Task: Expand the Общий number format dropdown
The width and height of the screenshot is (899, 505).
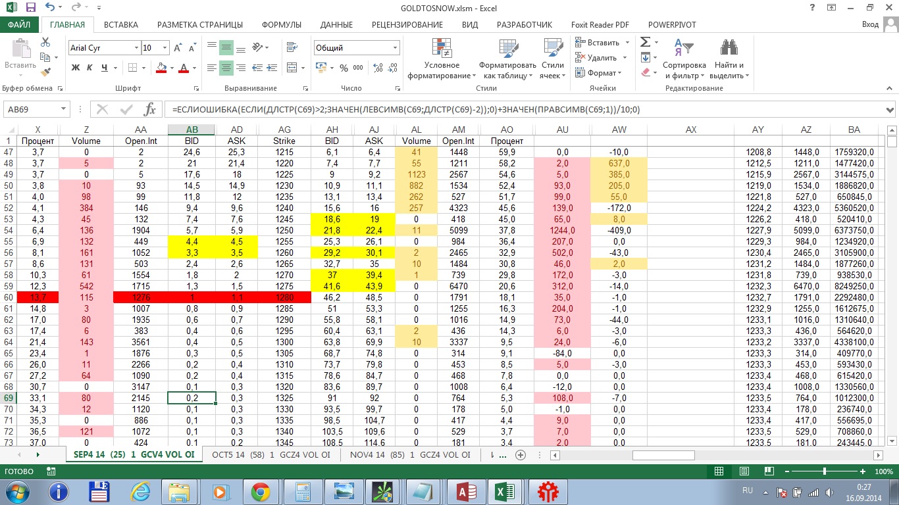Action: 395,48
